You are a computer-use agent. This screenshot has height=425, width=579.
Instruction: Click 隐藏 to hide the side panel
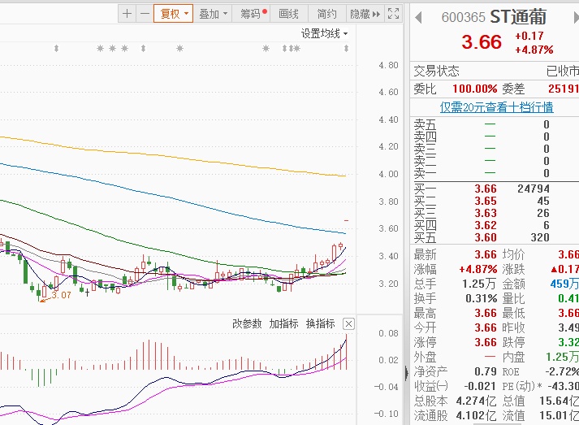(x=363, y=14)
